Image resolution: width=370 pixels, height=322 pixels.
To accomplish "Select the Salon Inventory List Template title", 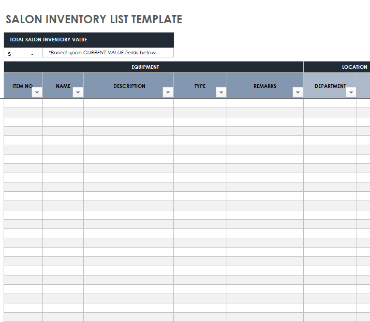I will (94, 20).
